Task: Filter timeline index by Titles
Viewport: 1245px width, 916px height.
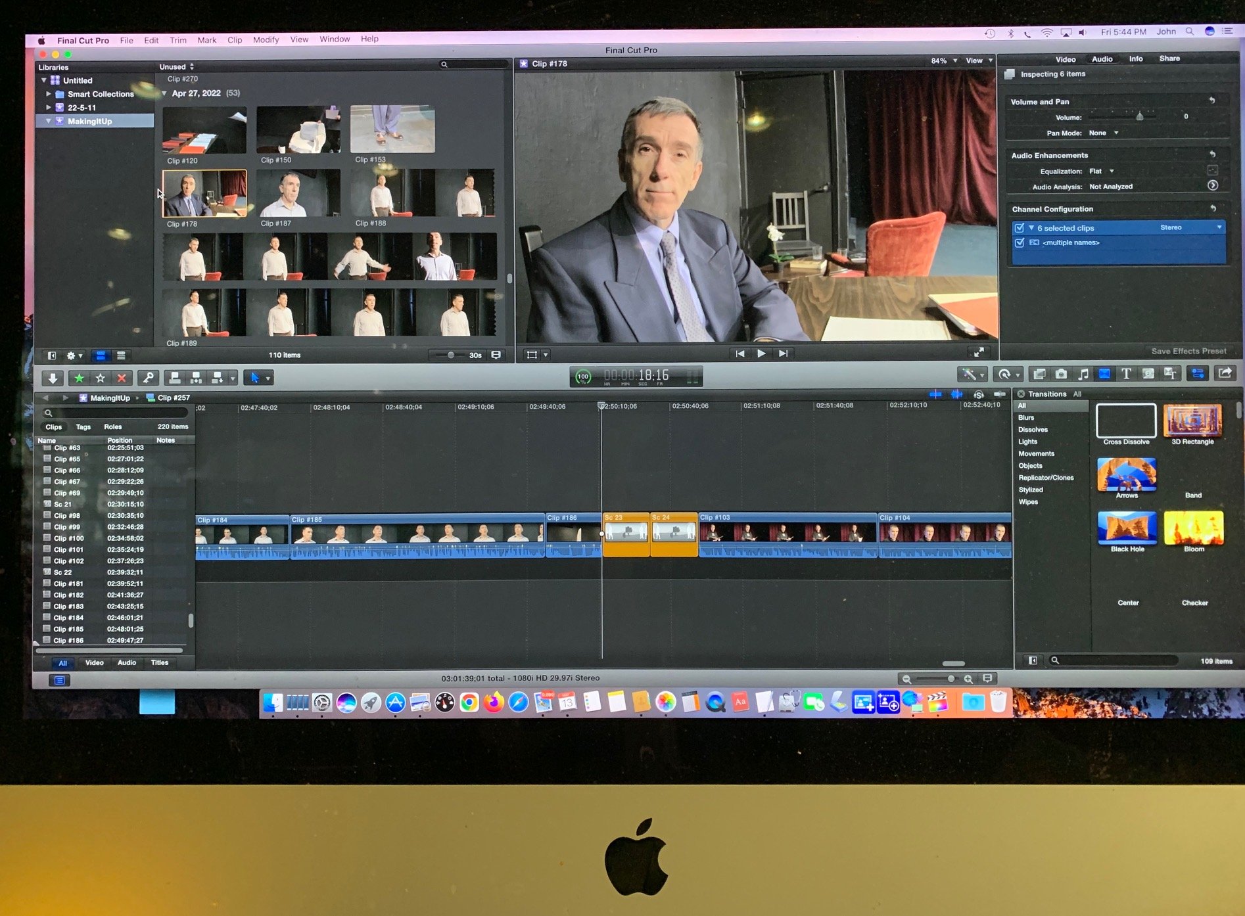Action: (160, 662)
